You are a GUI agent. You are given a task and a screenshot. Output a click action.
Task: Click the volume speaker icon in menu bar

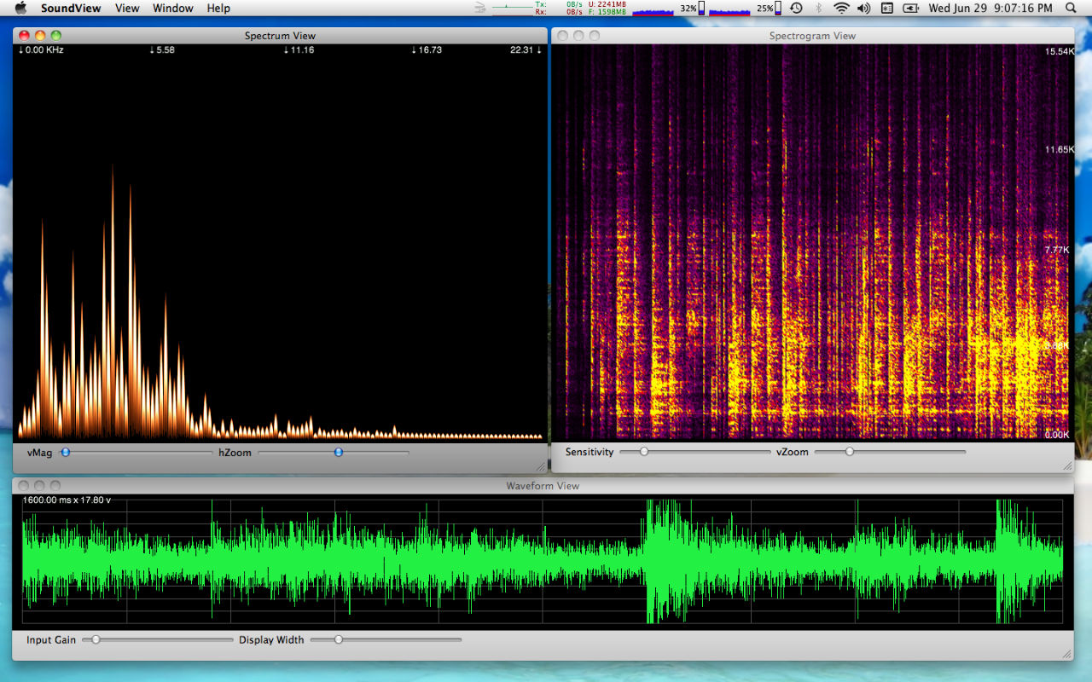click(863, 8)
